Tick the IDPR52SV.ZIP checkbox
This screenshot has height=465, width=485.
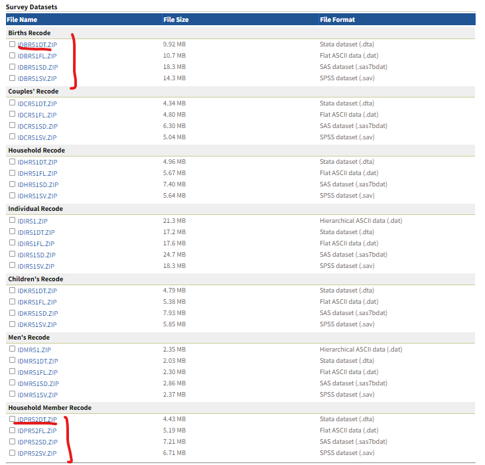click(x=13, y=453)
